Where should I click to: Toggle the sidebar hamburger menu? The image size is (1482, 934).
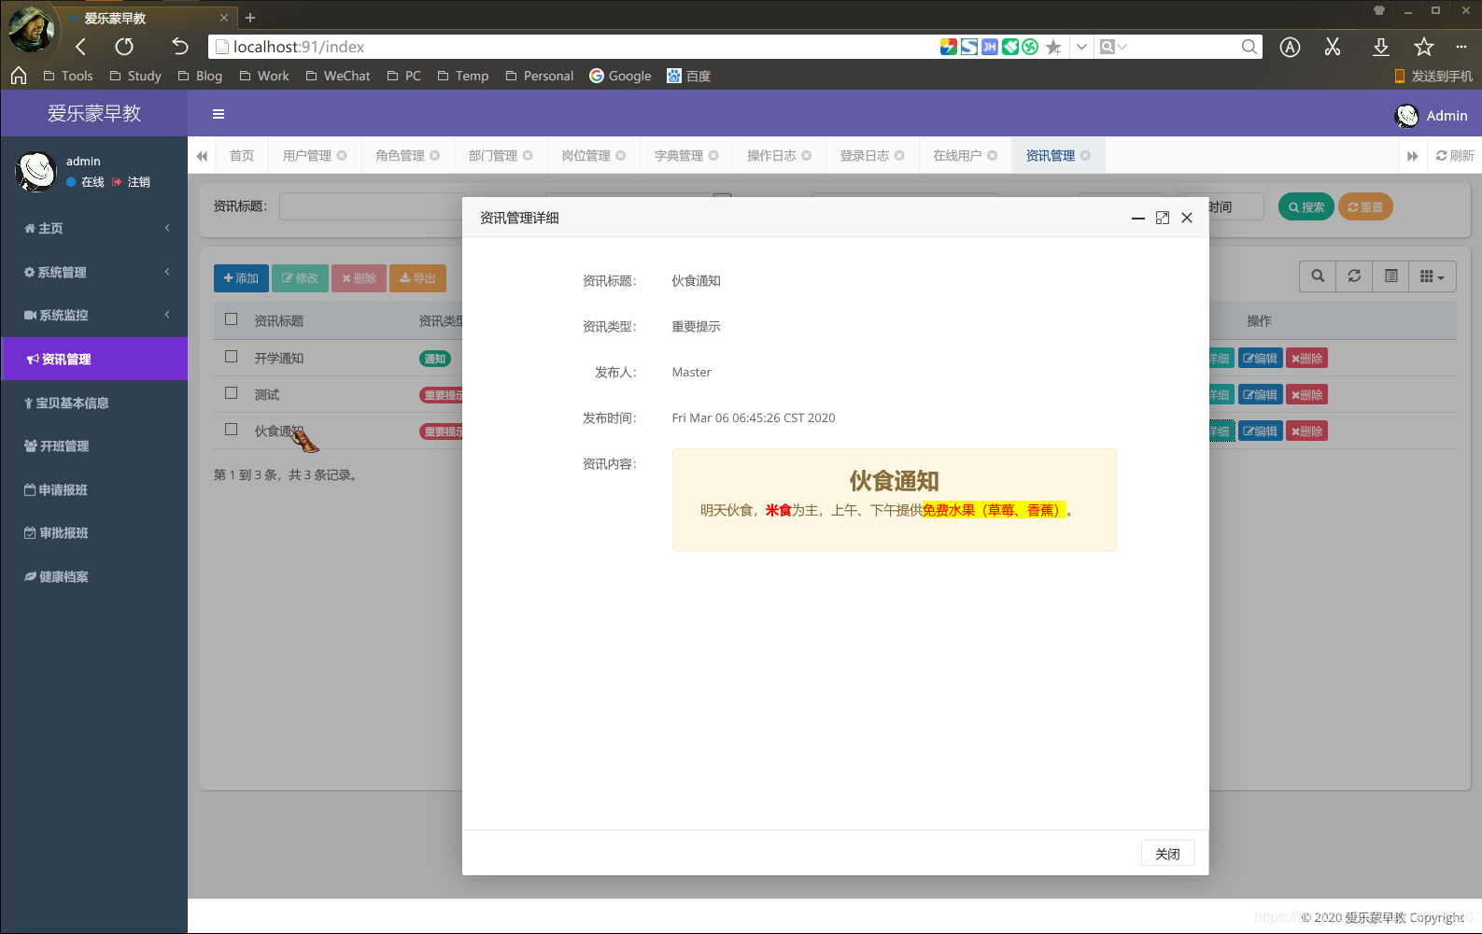point(219,114)
